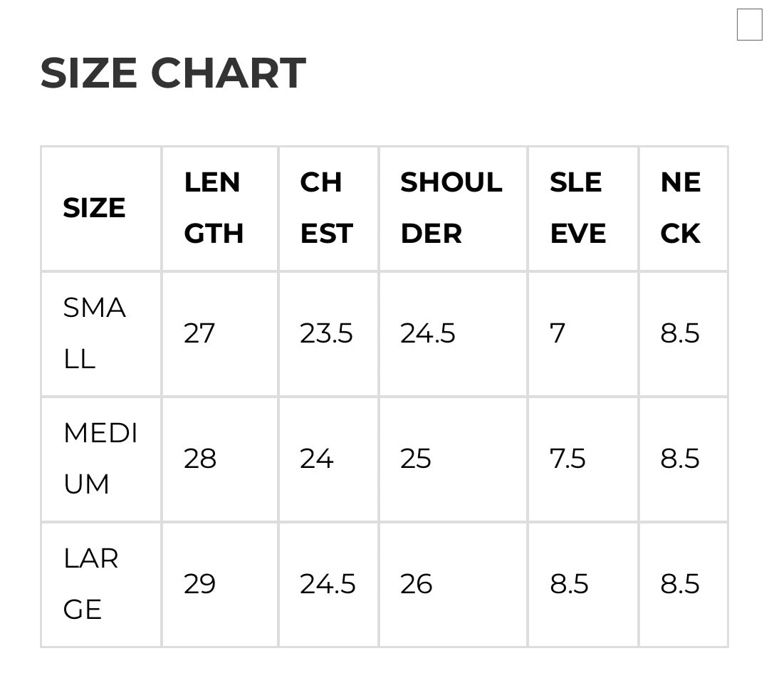774x683 pixels.
Task: Select the Medium length value 28
Action: [x=199, y=459]
